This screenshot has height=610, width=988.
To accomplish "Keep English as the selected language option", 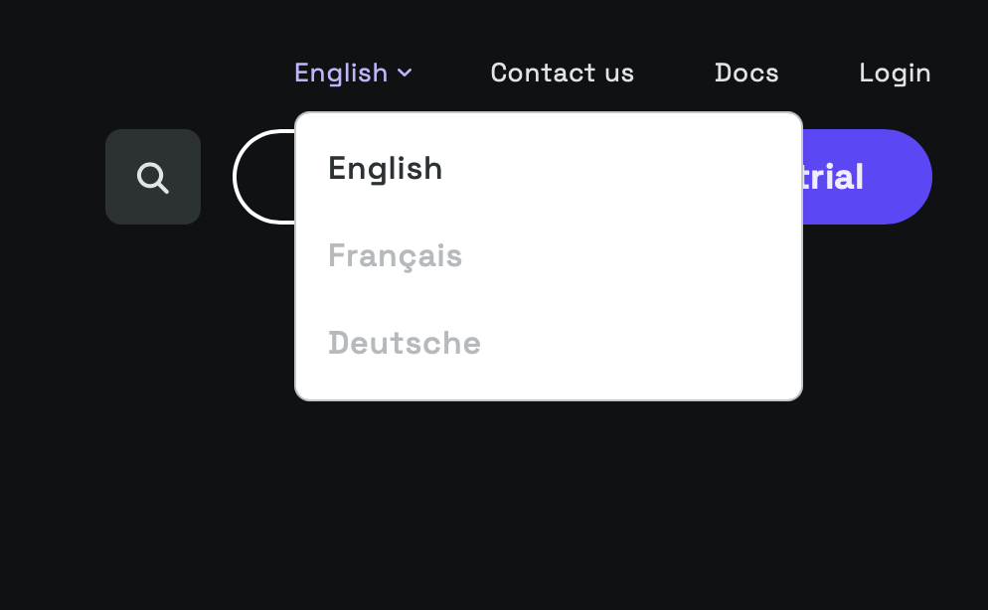I will [x=385, y=169].
